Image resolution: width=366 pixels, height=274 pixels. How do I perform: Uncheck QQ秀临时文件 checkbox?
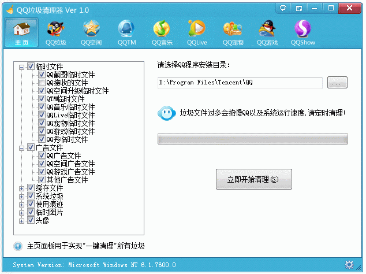(x=42, y=139)
